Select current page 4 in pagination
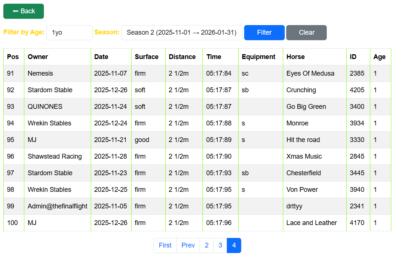The height and width of the screenshot is (256, 395). 234,245
